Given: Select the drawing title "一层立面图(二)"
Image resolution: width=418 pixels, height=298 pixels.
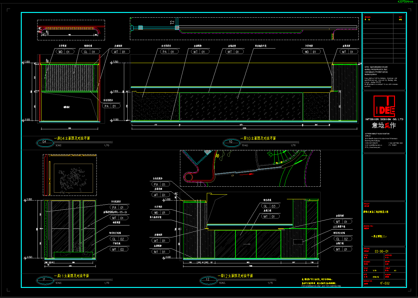Looking at the screenshot, I should point(379,236).
